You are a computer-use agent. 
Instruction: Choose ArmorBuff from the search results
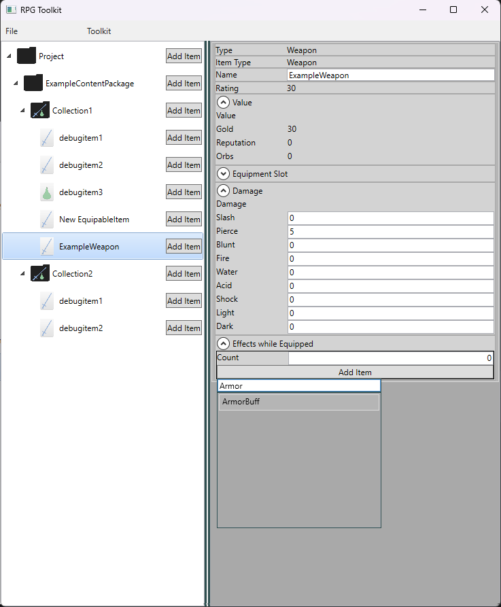pyautogui.click(x=298, y=402)
